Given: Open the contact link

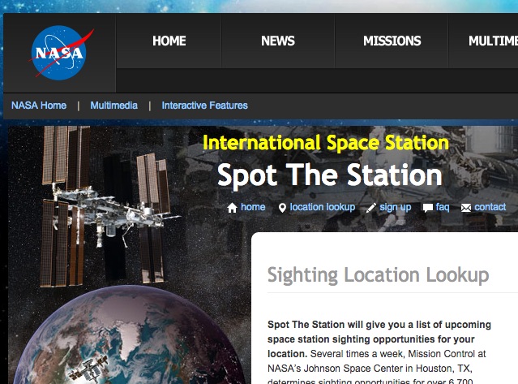Looking at the screenshot, I should (x=490, y=207).
